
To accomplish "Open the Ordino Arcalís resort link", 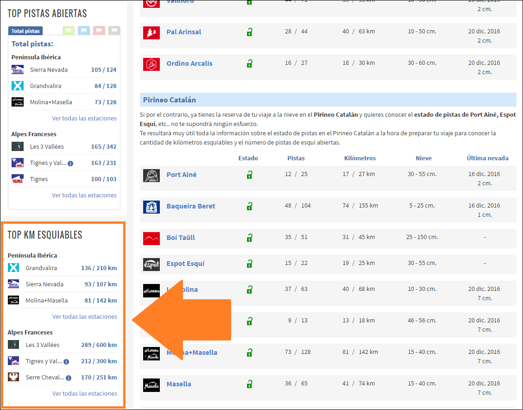I will pos(189,63).
